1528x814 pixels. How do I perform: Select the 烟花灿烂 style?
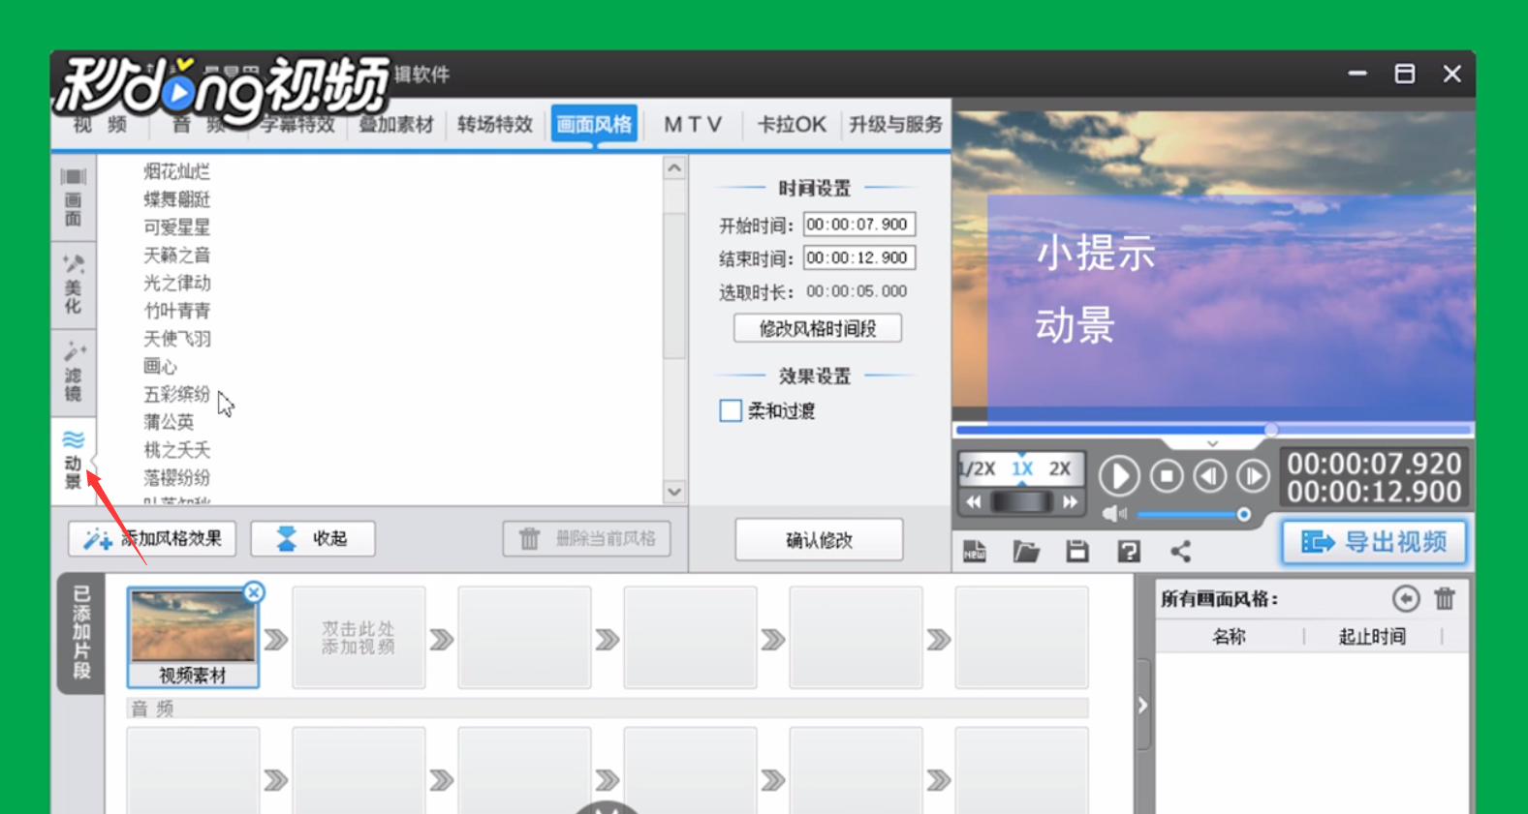tap(176, 171)
